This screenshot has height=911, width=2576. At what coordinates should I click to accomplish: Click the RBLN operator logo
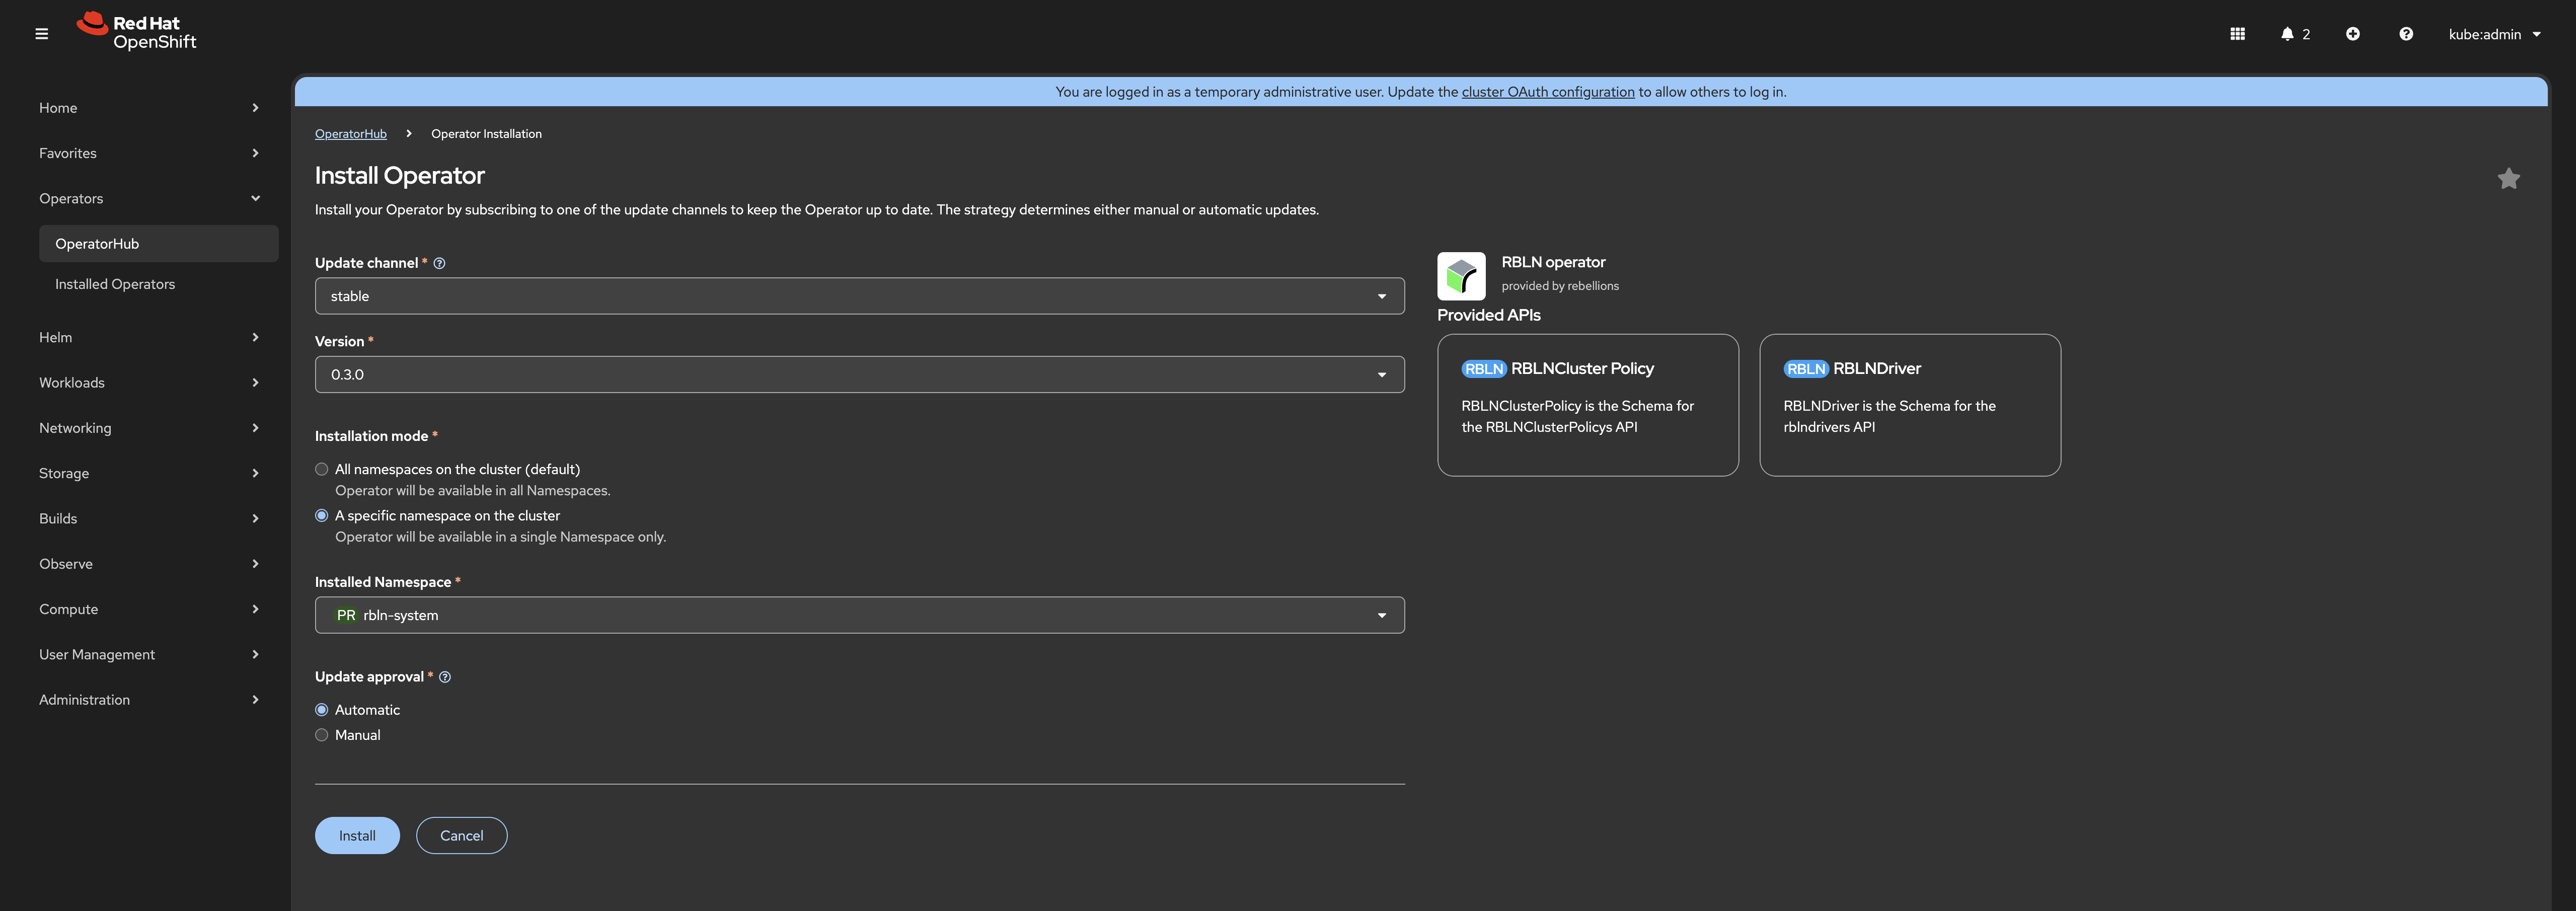pyautogui.click(x=1461, y=276)
